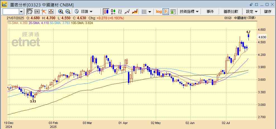Switch to area mountain chart style
276x129 pixels.
(x=135, y=12)
